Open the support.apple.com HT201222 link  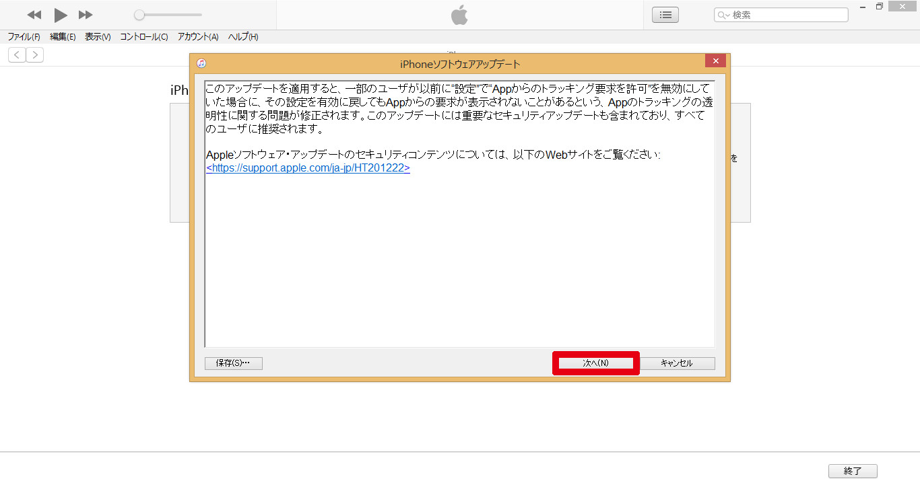(308, 168)
